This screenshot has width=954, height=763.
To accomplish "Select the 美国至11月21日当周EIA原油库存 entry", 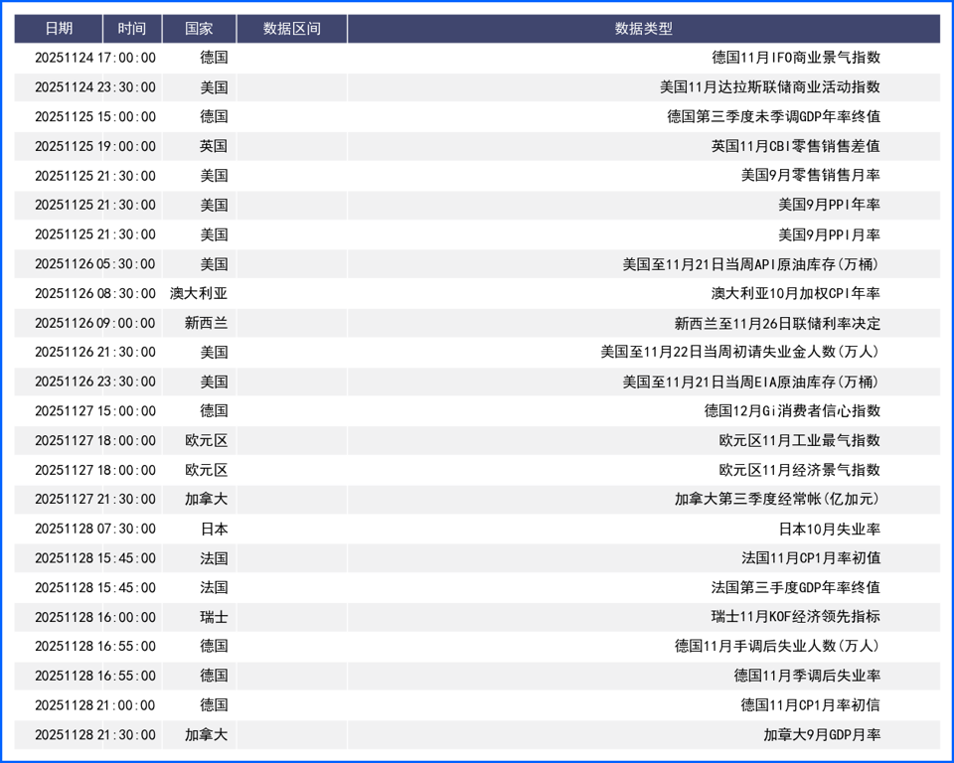I will [x=750, y=381].
